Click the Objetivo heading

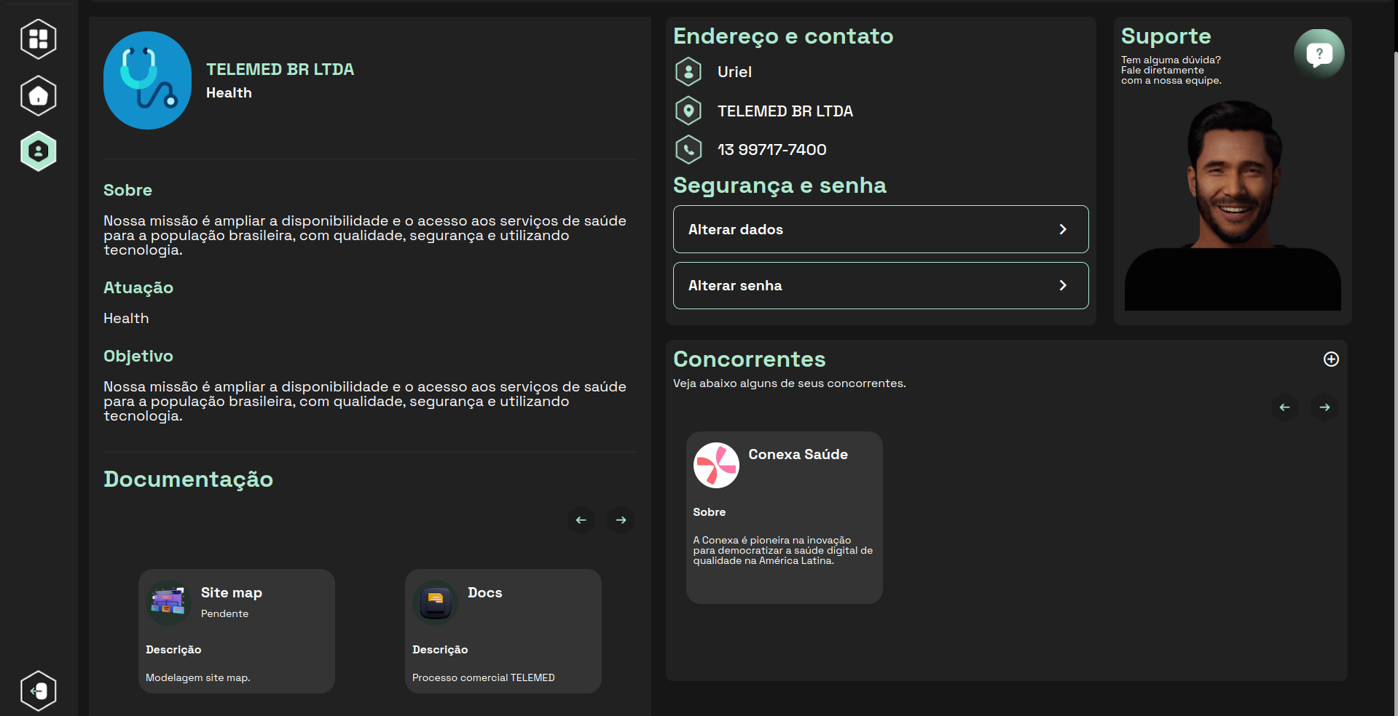point(138,356)
